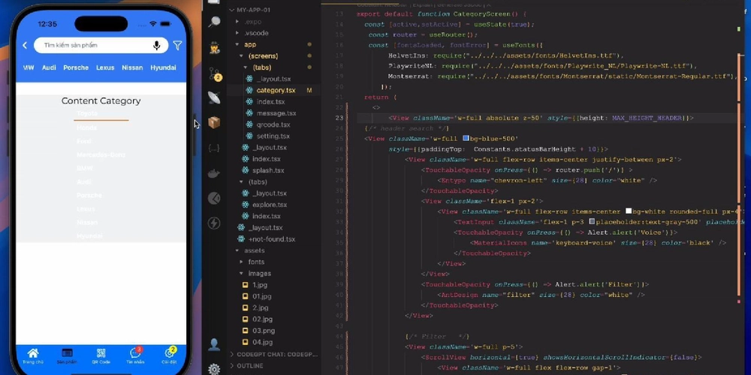Open splash.tsx file

click(x=268, y=170)
